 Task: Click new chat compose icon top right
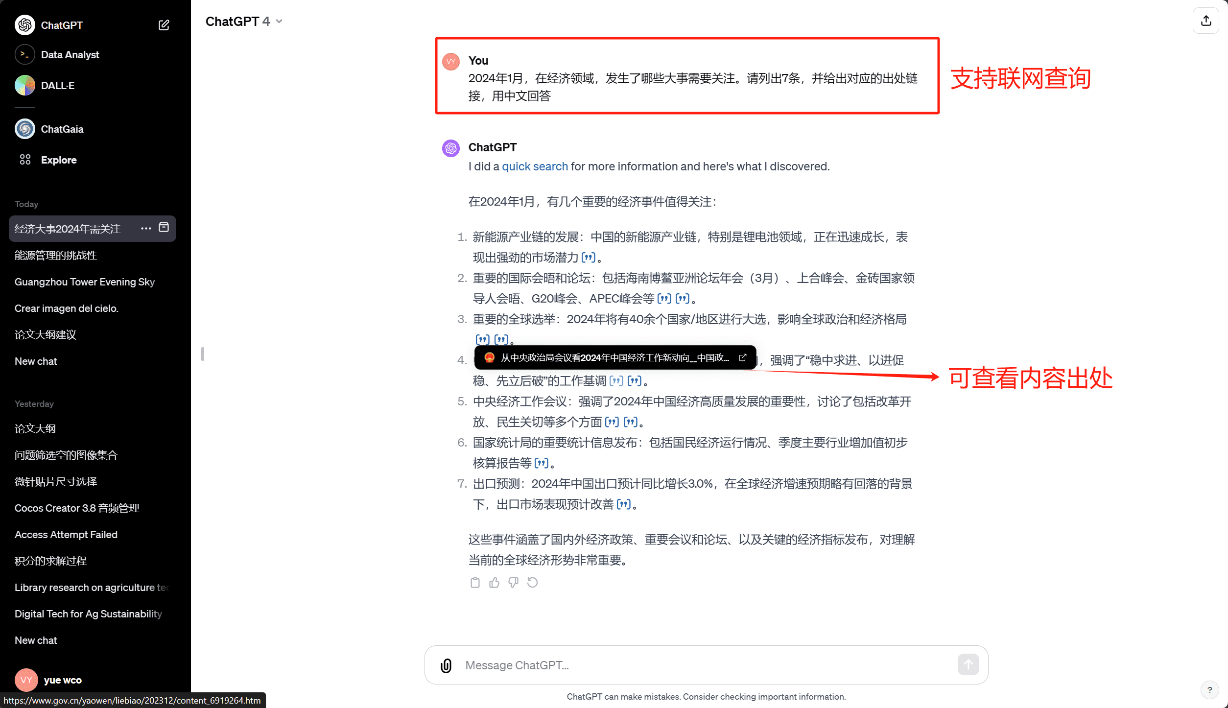[166, 24]
